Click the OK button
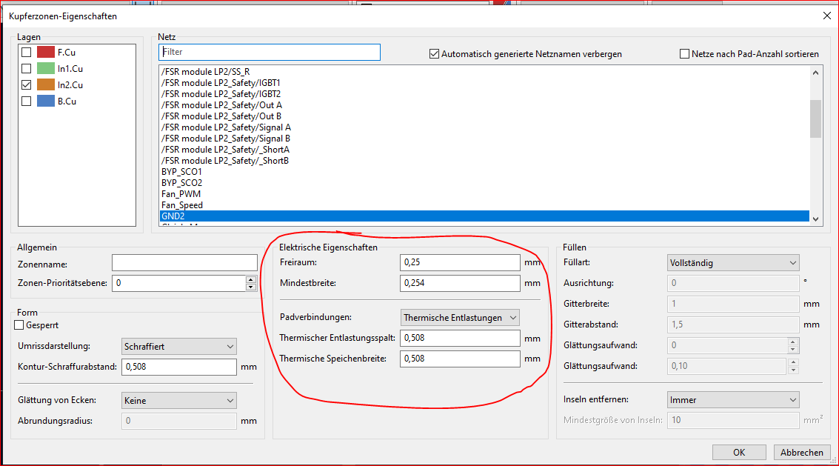This screenshot has width=839, height=466. 738,452
